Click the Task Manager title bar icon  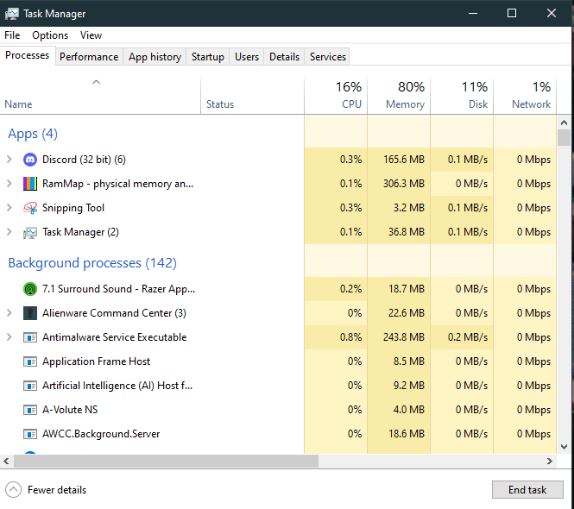[x=12, y=14]
